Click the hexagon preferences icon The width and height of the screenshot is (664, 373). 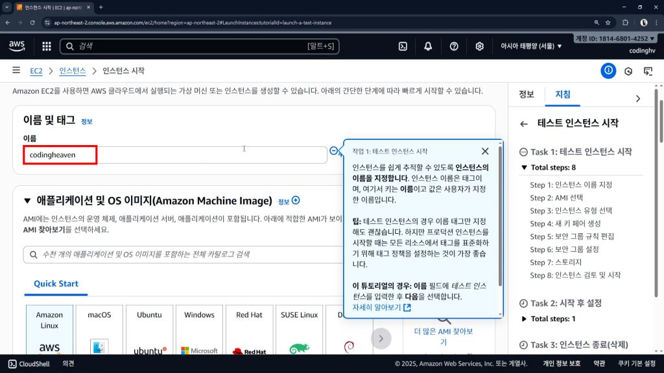click(628, 71)
